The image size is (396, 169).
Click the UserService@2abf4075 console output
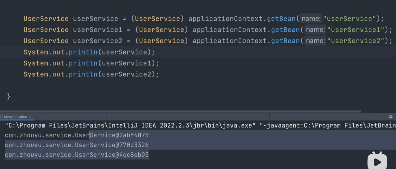(77, 135)
